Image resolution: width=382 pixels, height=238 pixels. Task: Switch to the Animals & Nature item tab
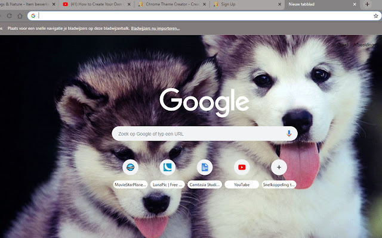pos(26,4)
